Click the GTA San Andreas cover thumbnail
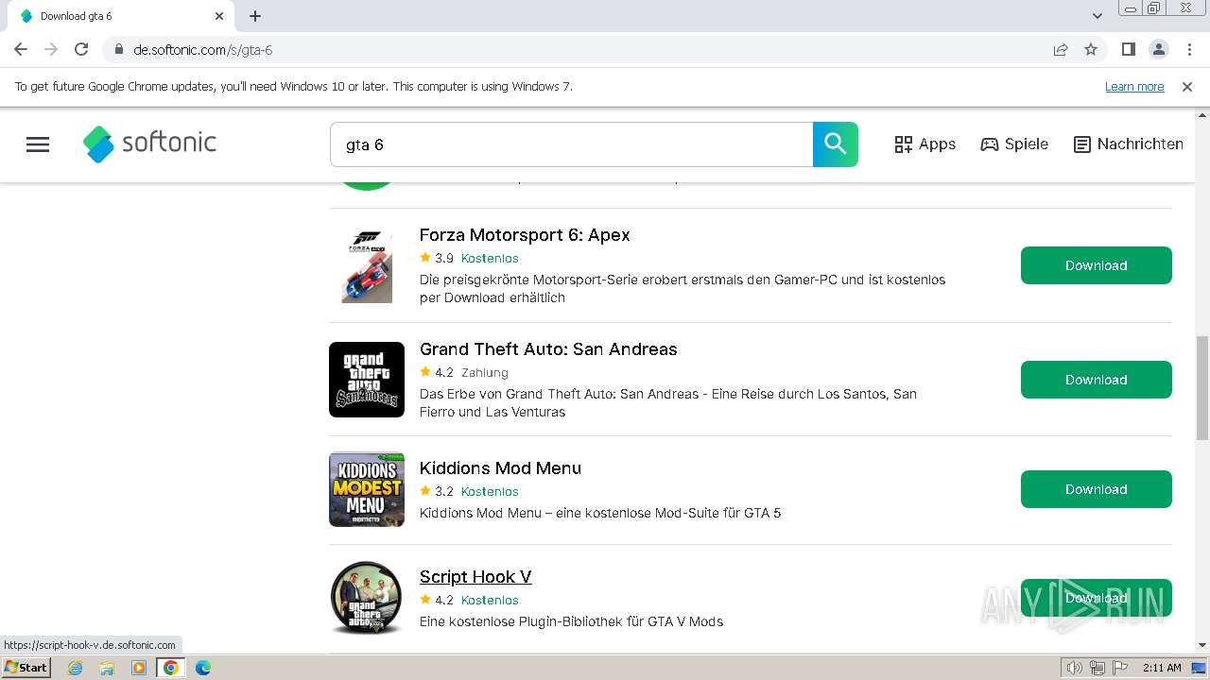This screenshot has width=1210, height=680. [x=367, y=380]
